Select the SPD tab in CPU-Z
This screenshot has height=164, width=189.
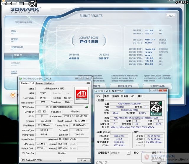(132, 96)
